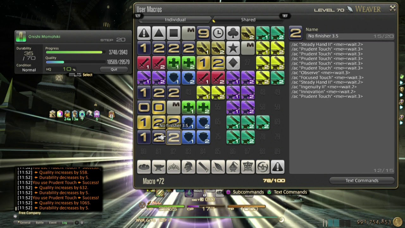Choose the anvil category icon
Screen dimensions: 405x228
(159, 167)
